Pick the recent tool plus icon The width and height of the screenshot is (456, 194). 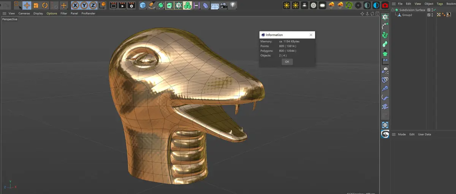(63, 5)
